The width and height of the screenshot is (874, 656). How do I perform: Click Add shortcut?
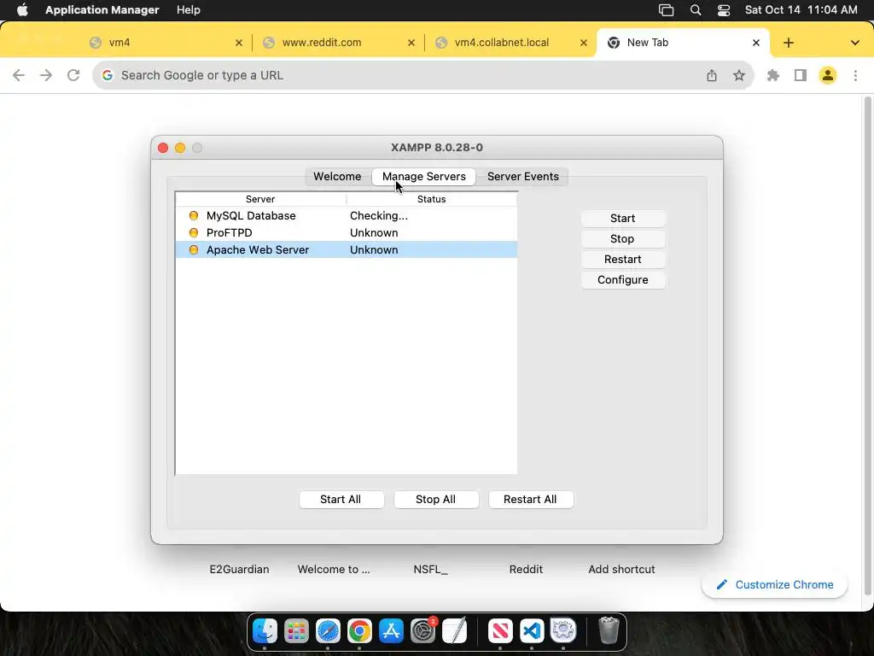point(621,569)
